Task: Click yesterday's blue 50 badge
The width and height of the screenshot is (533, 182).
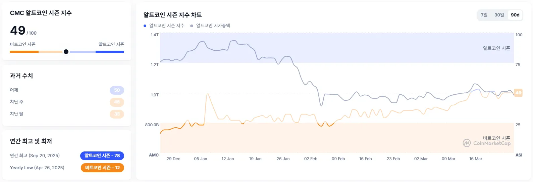Action: click(117, 90)
